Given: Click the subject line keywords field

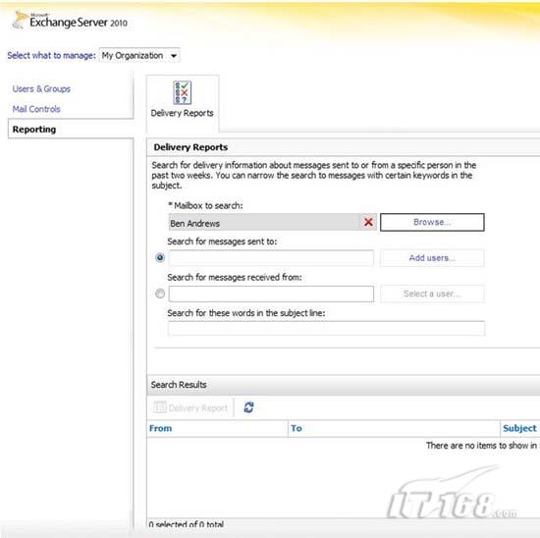Looking at the screenshot, I should click(x=327, y=328).
